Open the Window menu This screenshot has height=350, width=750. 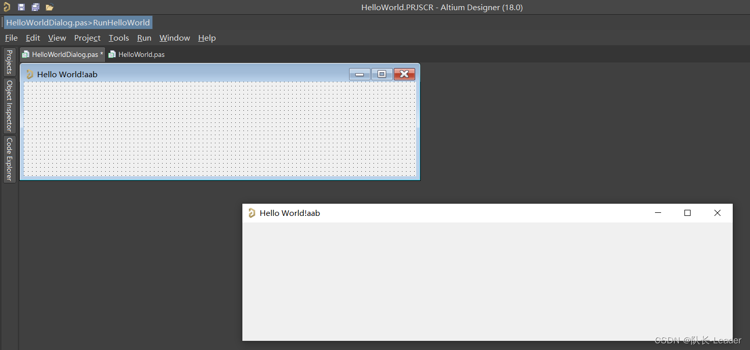(x=174, y=38)
